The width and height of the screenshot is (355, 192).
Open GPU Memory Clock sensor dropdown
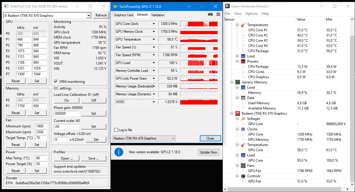pyautogui.click(x=154, y=32)
